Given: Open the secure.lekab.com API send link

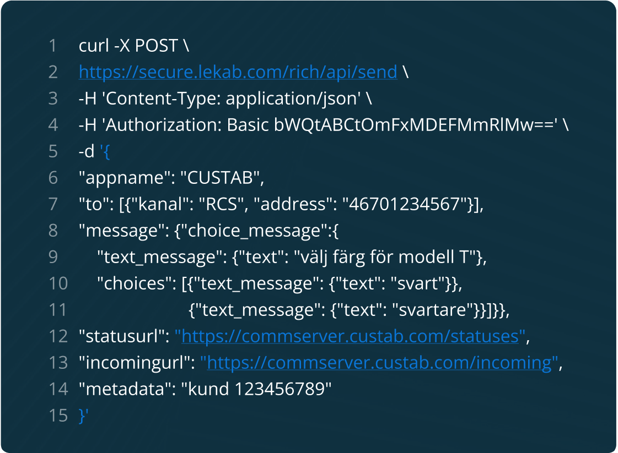Looking at the screenshot, I should [238, 72].
